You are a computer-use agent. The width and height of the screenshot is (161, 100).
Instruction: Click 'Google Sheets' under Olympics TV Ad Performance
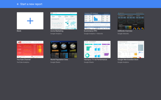pos(89,62)
